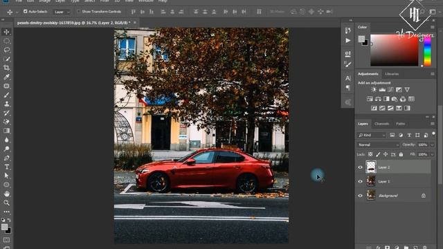Switch to the Paths tab
The height and width of the screenshot is (249, 443).
(x=400, y=124)
